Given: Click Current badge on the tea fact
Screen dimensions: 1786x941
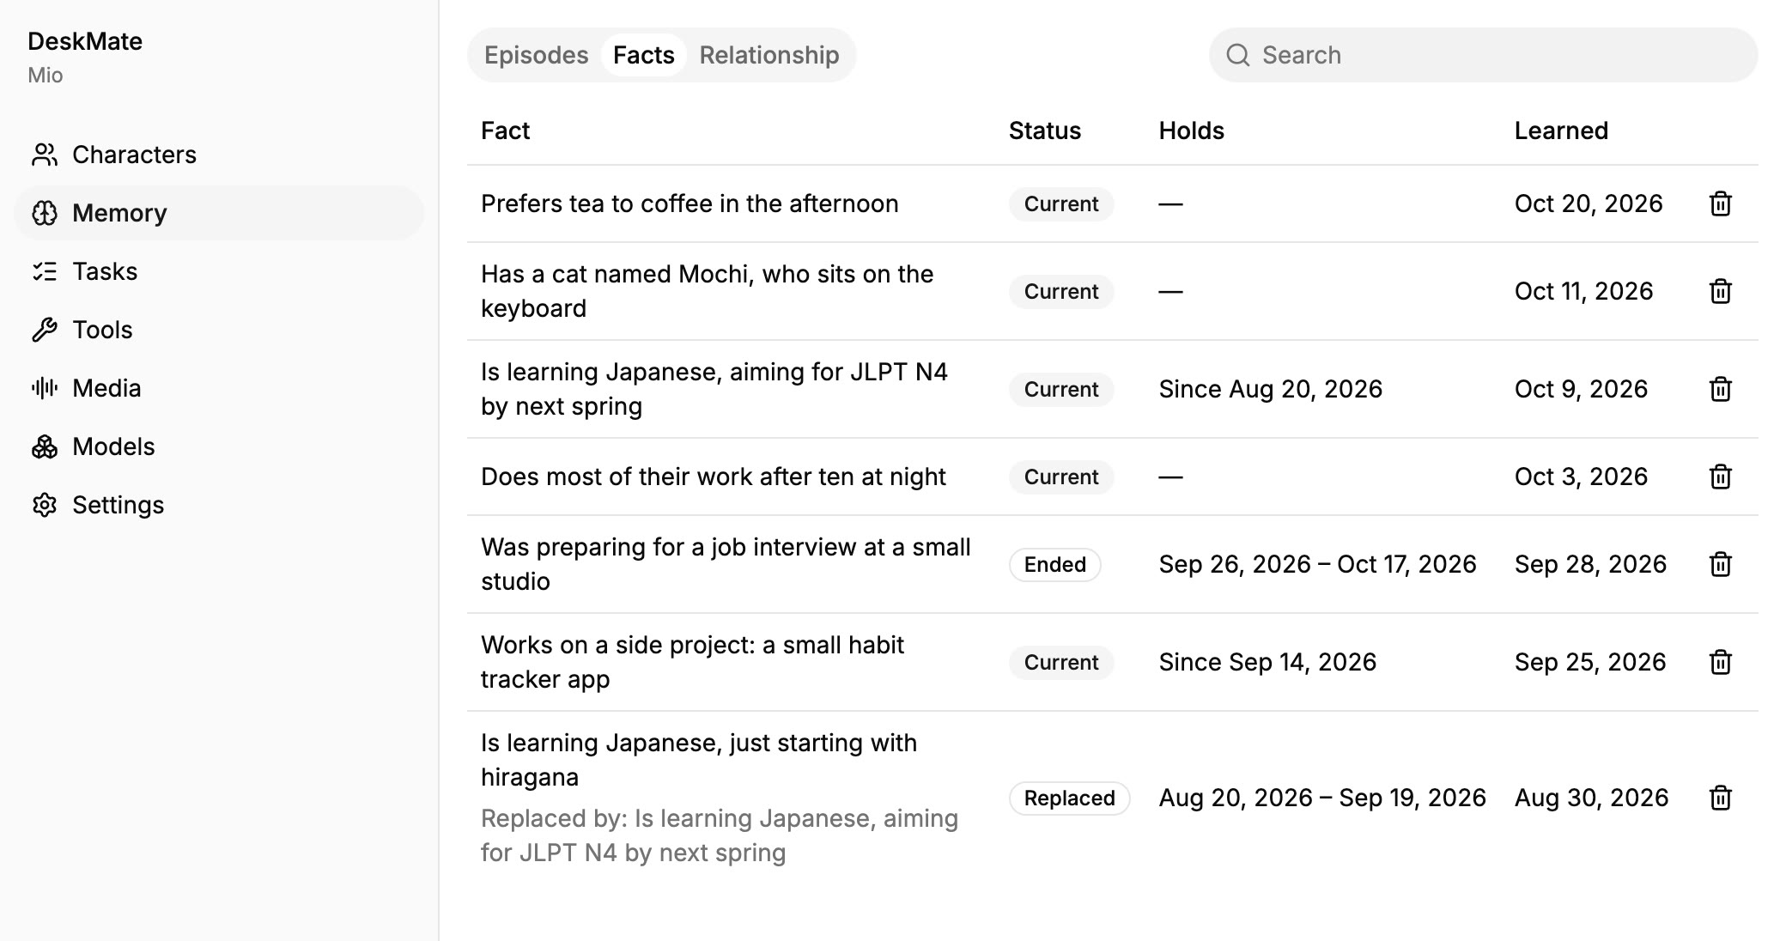Looking at the screenshot, I should point(1061,203).
